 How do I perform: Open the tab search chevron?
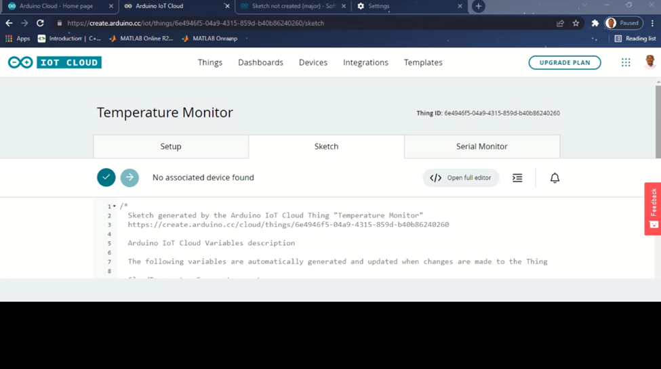pos(584,5)
